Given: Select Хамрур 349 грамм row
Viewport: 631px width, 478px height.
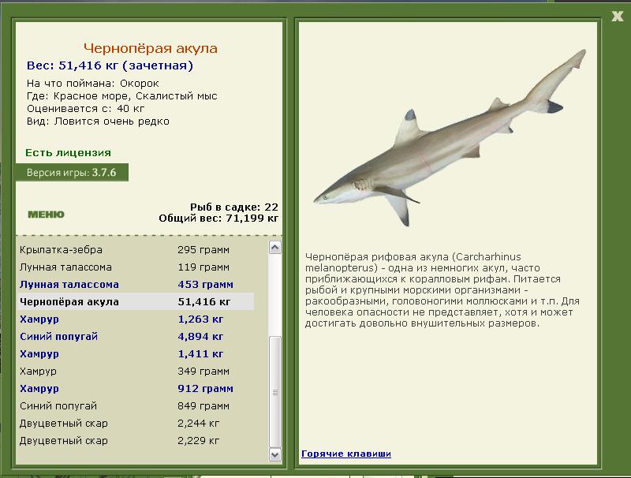Looking at the screenshot, I should point(135,371).
